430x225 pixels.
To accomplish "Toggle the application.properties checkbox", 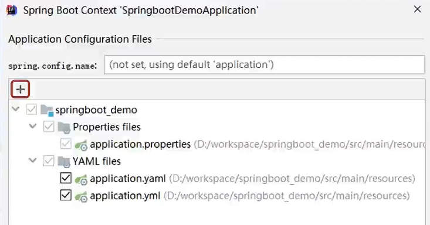I will click(66, 144).
